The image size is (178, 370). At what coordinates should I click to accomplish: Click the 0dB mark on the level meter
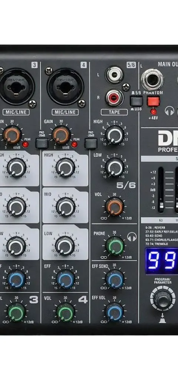pos(153,190)
